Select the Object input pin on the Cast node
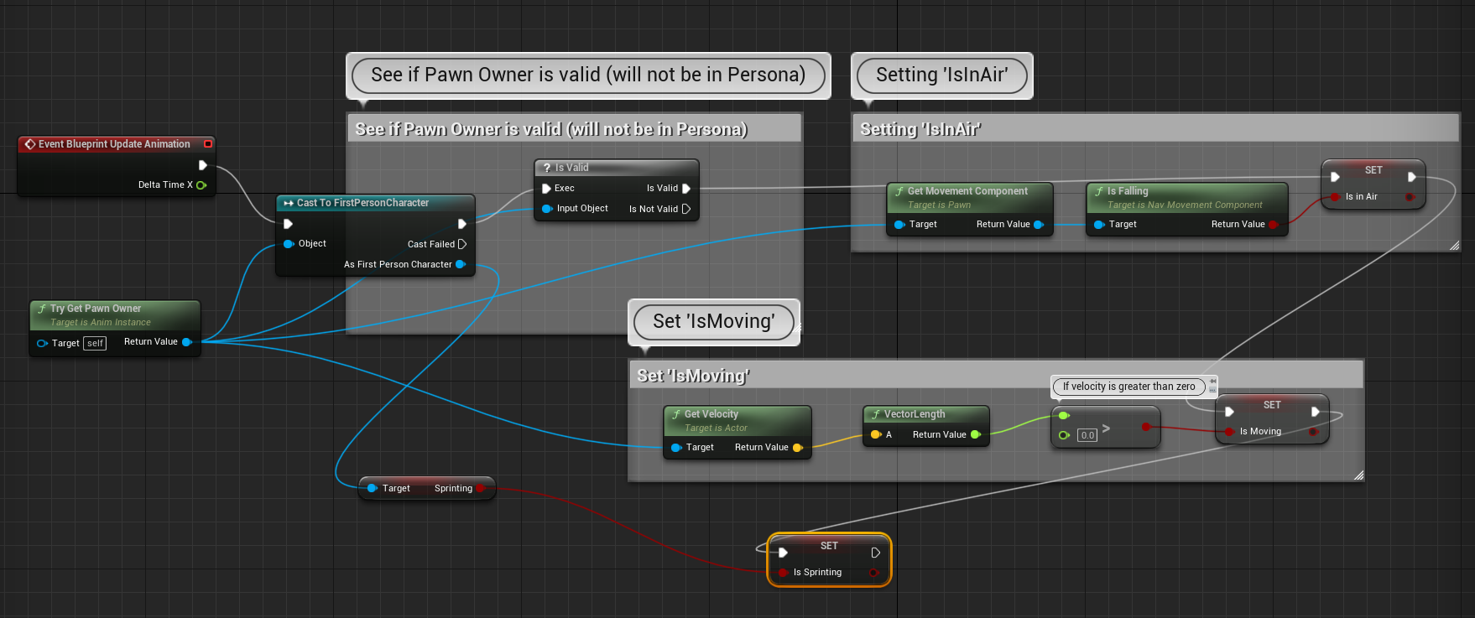 click(x=289, y=244)
